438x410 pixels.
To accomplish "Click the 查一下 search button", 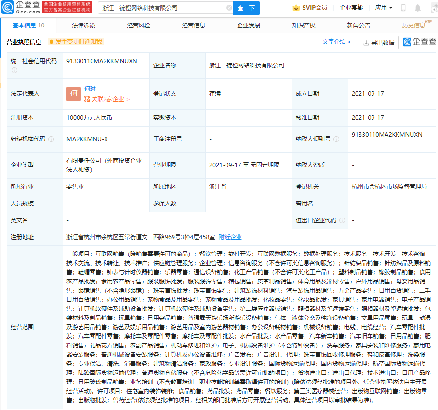I will point(246,8).
